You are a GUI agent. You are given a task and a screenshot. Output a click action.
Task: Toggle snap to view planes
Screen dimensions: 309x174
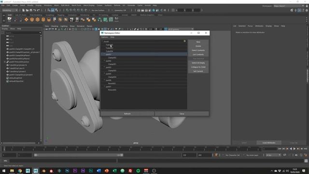82,10
